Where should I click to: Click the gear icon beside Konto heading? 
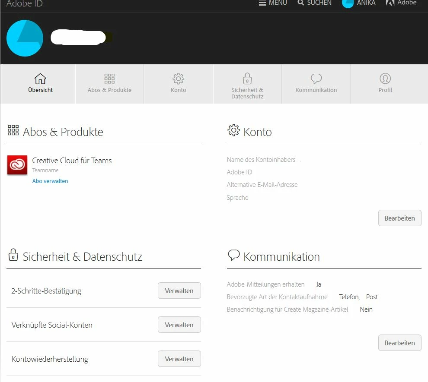[x=233, y=130]
